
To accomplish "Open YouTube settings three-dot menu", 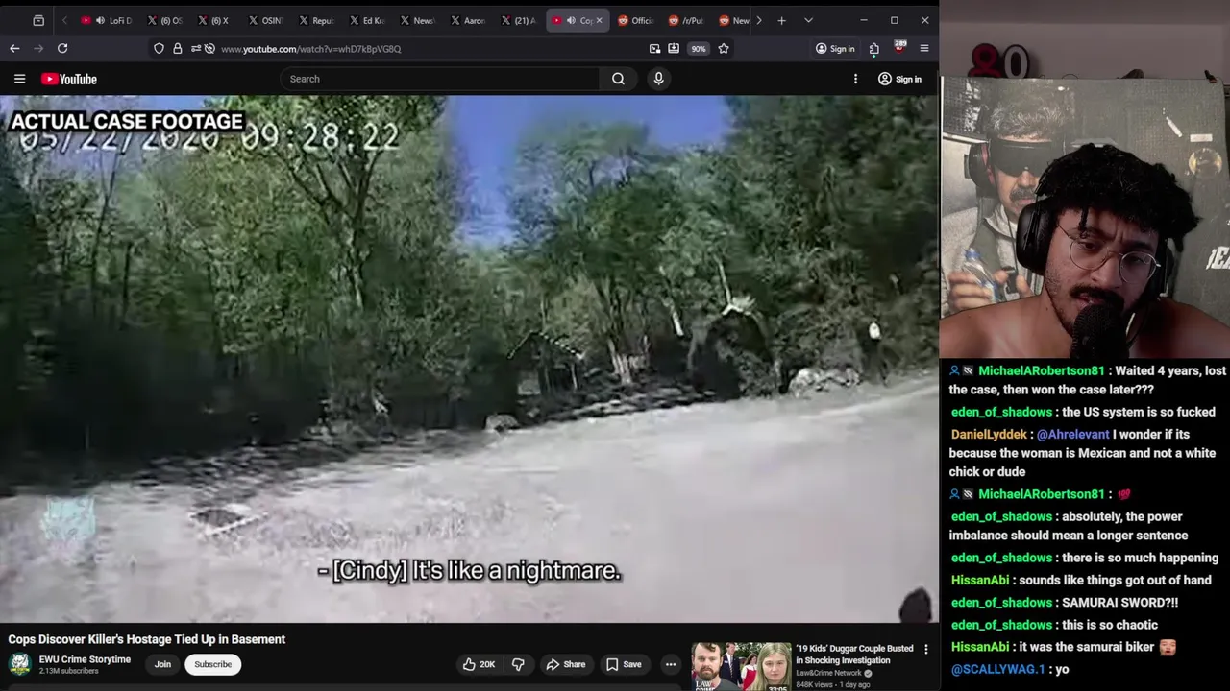I will click(855, 79).
